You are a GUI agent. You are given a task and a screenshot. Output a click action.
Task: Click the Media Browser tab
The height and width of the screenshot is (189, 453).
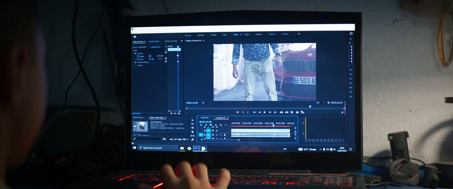(x=138, y=117)
